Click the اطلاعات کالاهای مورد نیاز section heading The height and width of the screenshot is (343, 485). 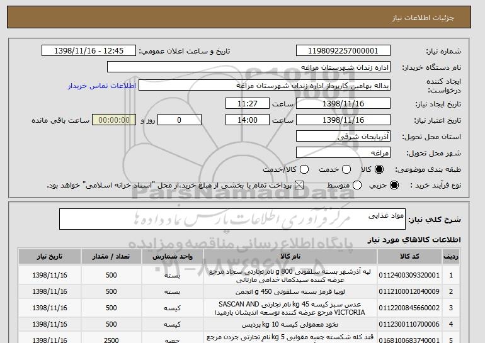point(414,240)
